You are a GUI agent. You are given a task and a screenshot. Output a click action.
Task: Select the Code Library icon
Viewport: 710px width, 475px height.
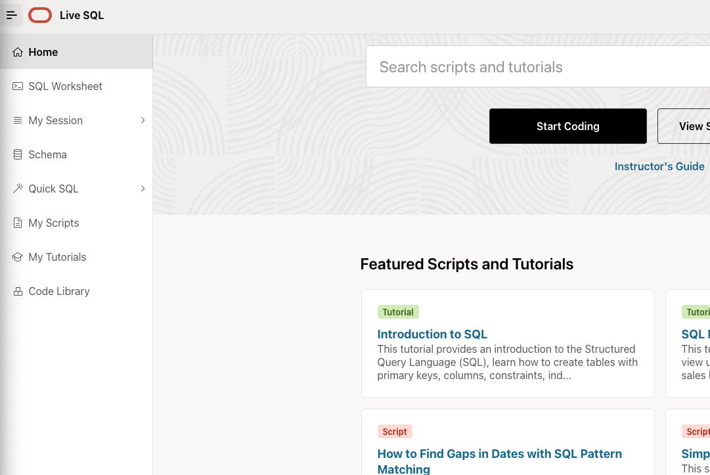click(x=18, y=291)
